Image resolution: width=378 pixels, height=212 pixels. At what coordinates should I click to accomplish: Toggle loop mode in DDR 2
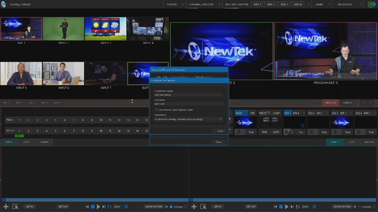[297, 207]
